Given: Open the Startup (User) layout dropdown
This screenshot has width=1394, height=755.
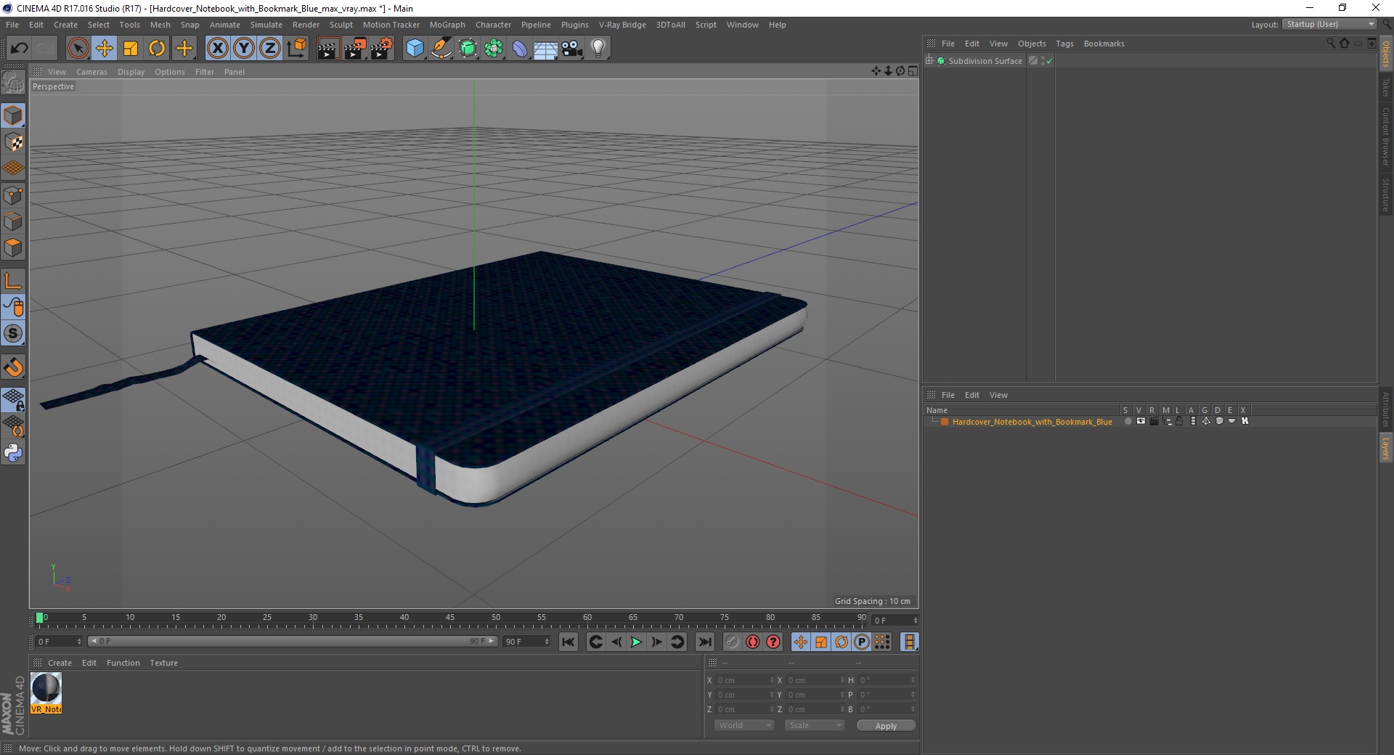Looking at the screenshot, I should point(1329,24).
